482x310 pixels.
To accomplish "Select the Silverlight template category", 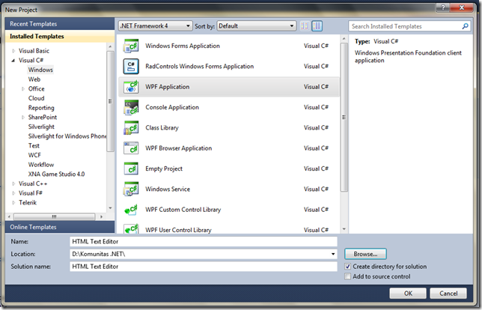I will 41,127.
